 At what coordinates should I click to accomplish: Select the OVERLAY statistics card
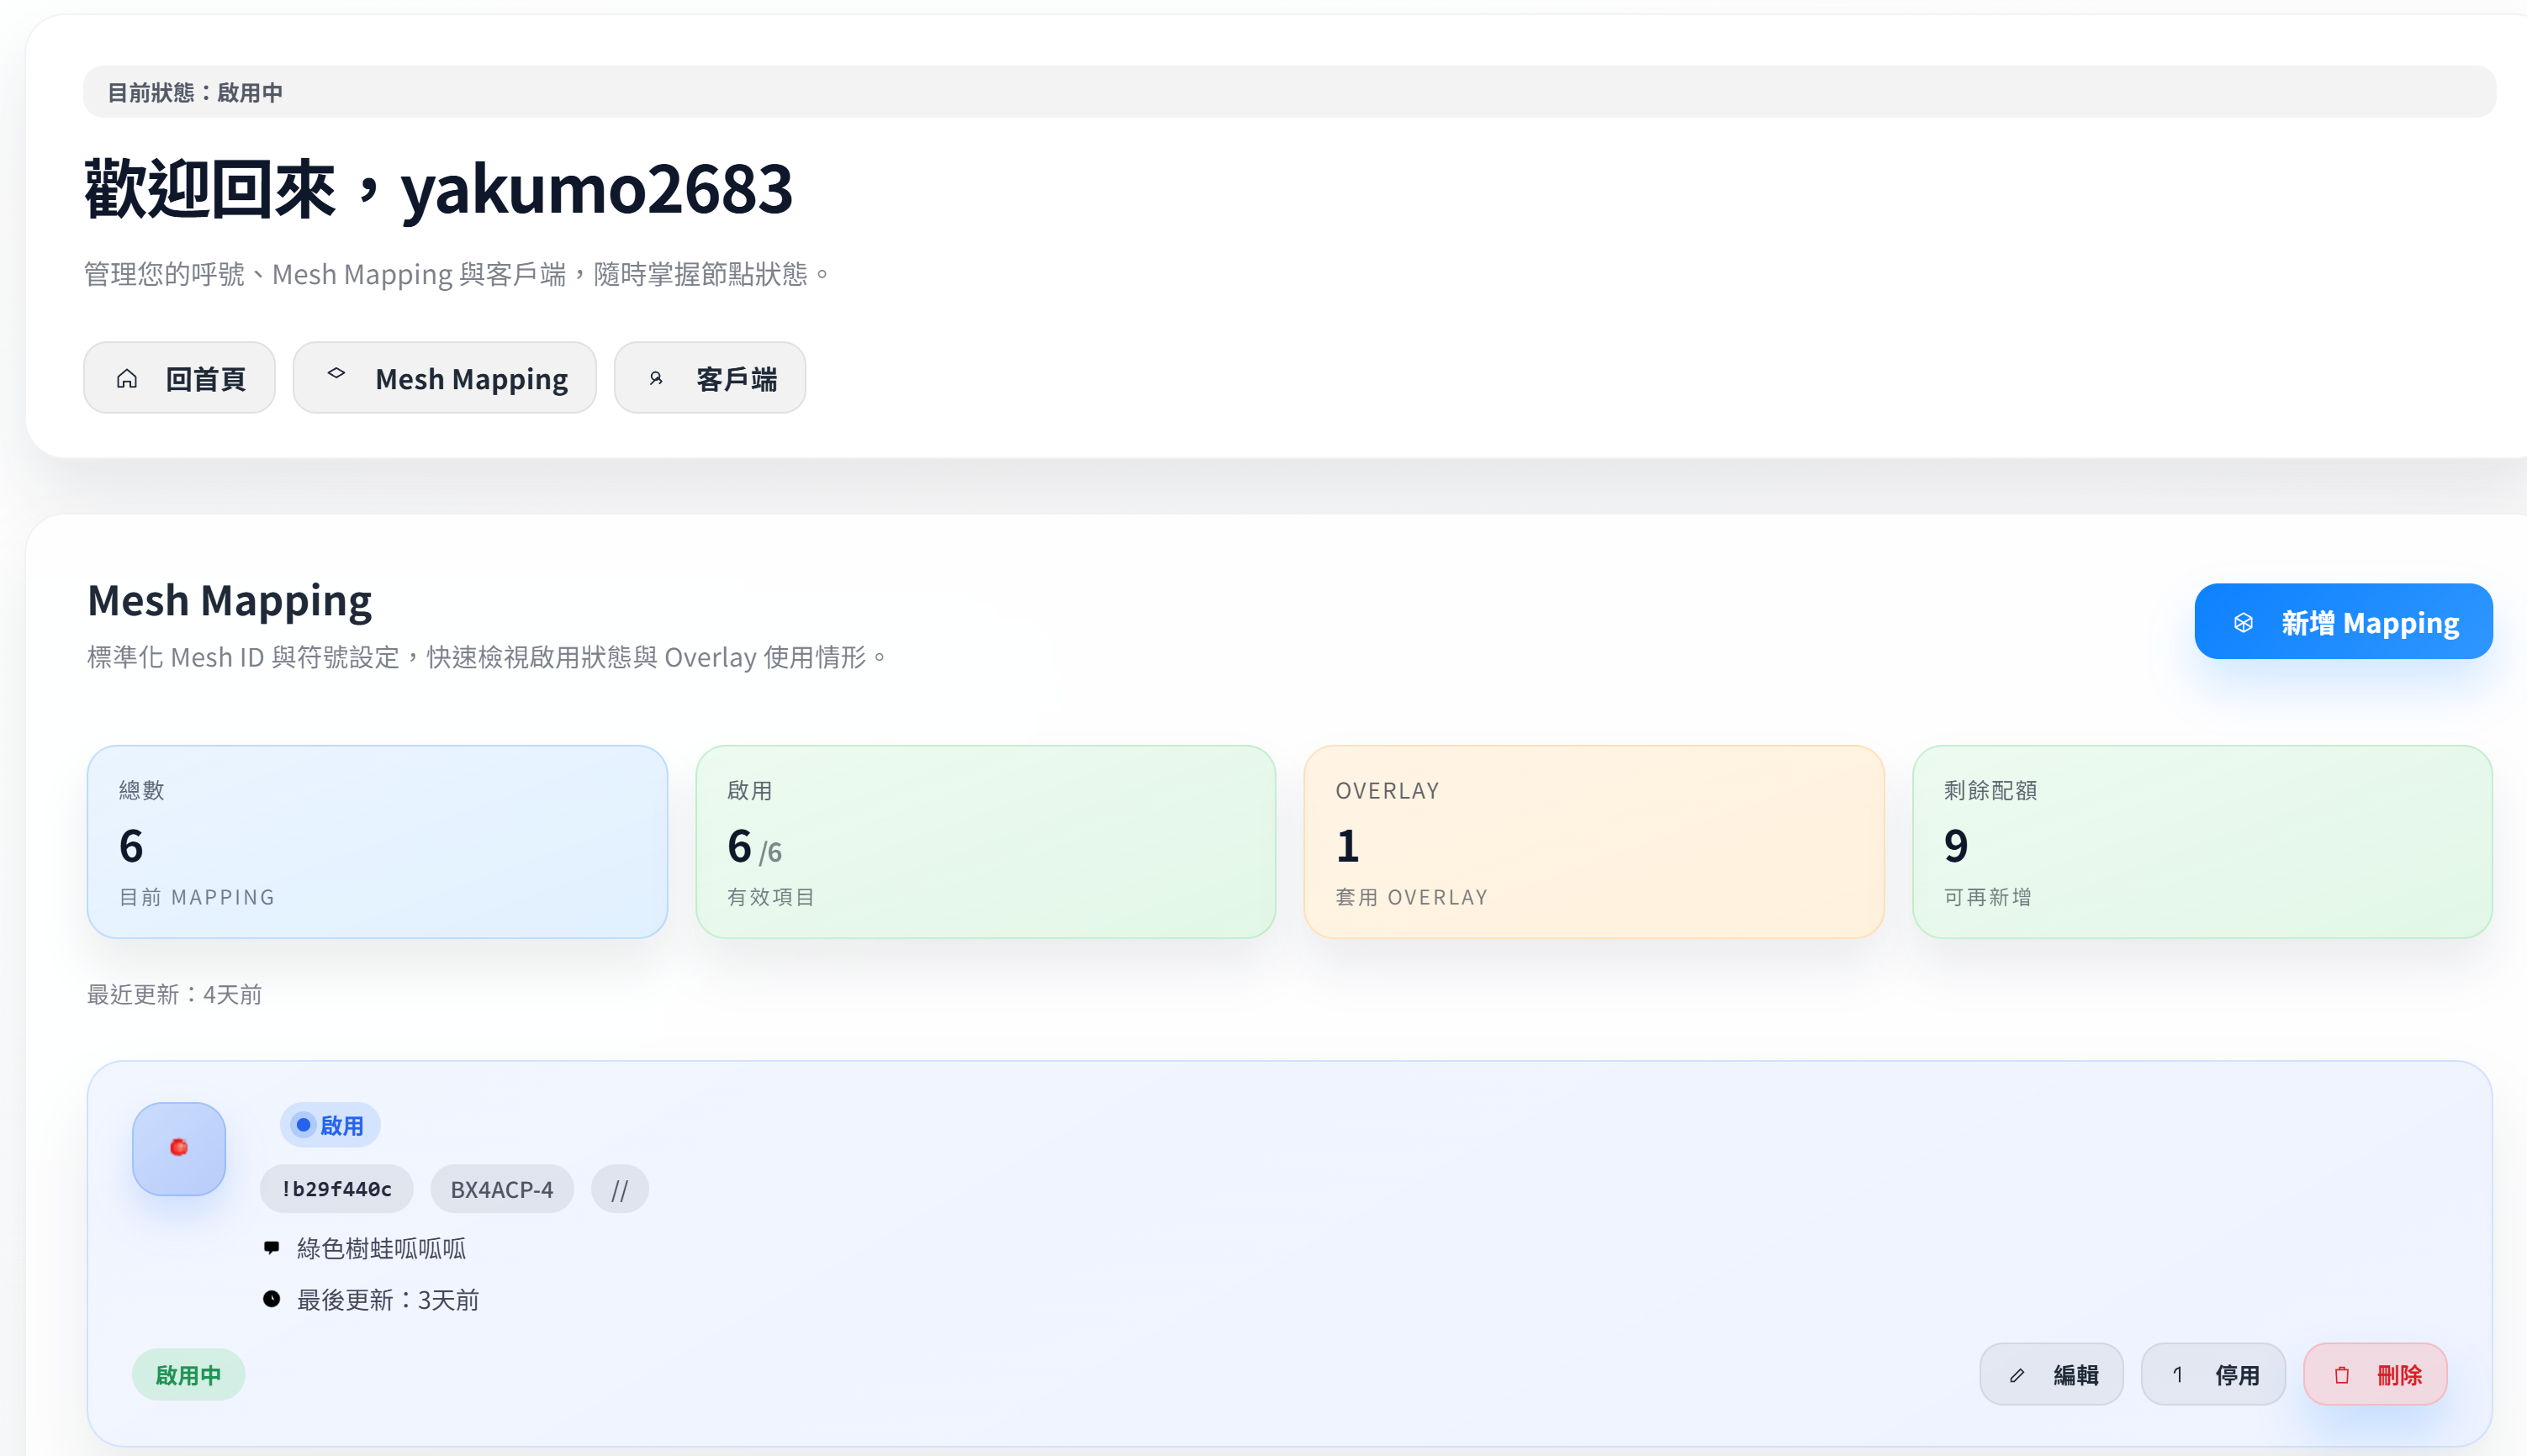(x=1593, y=841)
